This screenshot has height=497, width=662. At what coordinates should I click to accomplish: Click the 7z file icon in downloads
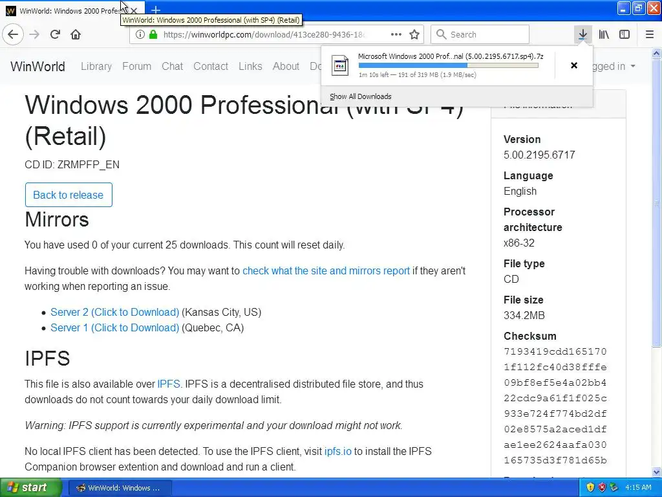340,65
